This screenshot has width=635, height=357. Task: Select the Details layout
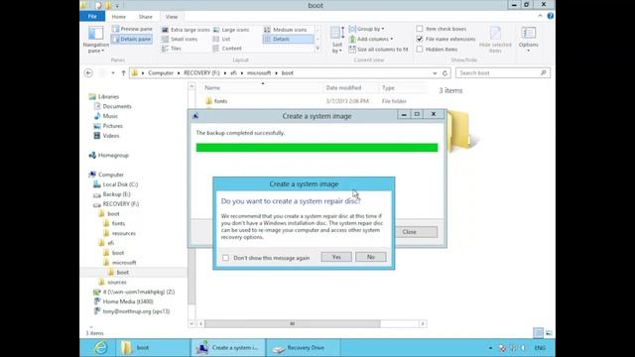pos(289,39)
